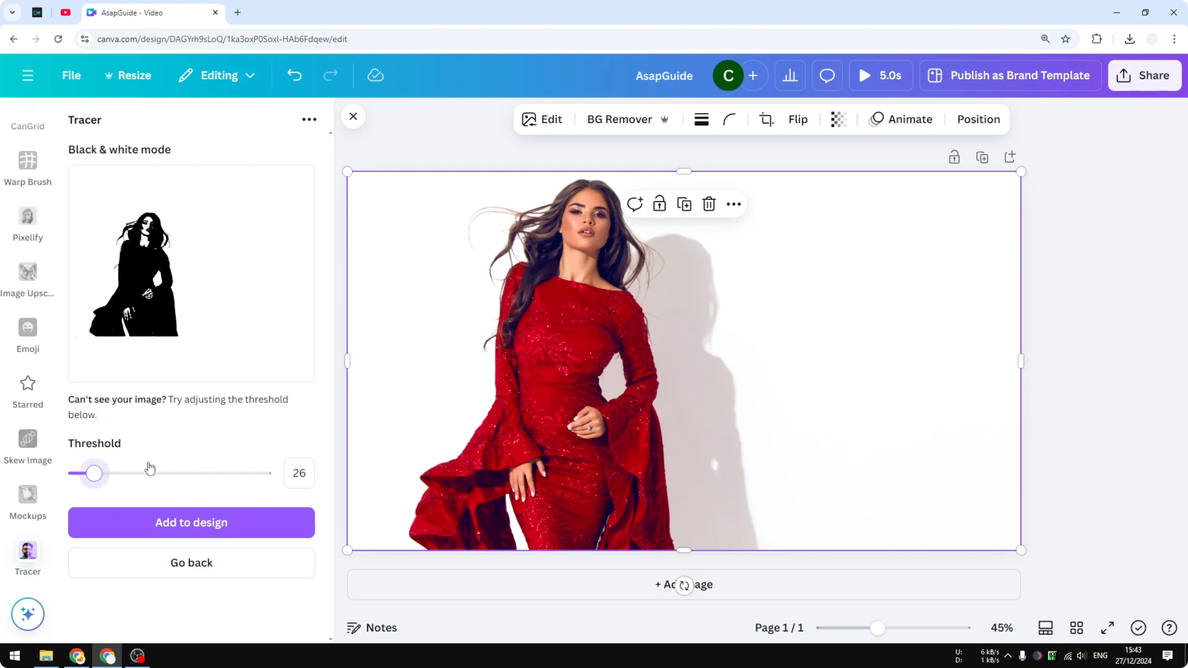Open File Explorer from the taskbar

click(x=46, y=656)
